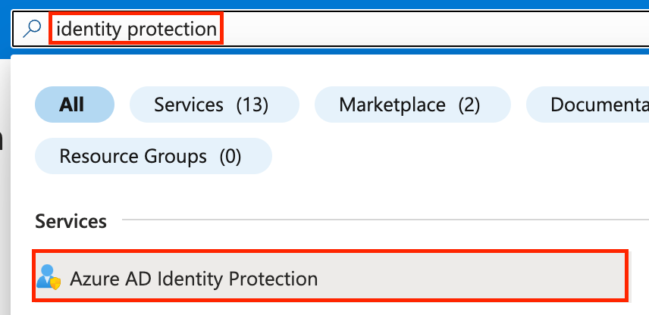Click the Azure AD Identity Protection icon
Screen dimensions: 649x315
coord(49,278)
